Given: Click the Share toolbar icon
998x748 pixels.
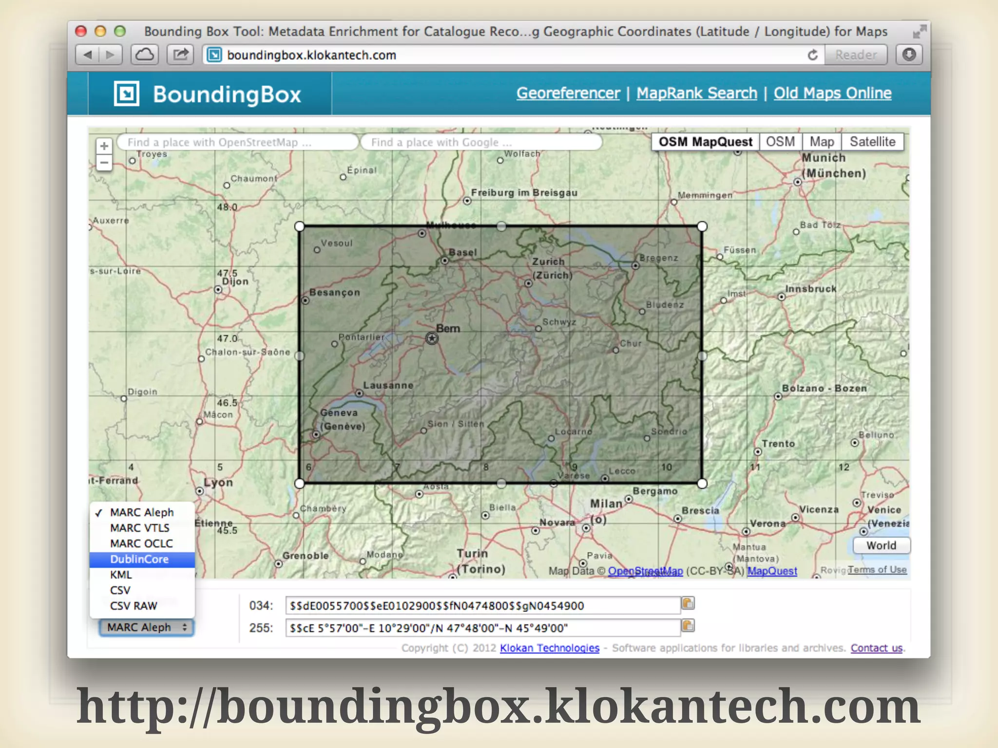Looking at the screenshot, I should tap(180, 55).
